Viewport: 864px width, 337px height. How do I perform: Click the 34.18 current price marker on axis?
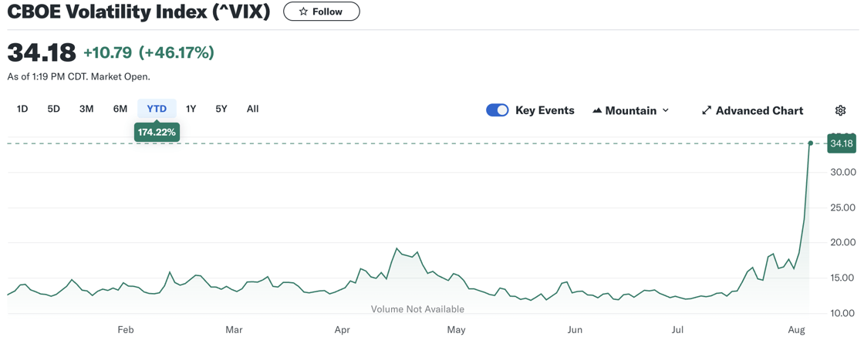click(x=842, y=143)
